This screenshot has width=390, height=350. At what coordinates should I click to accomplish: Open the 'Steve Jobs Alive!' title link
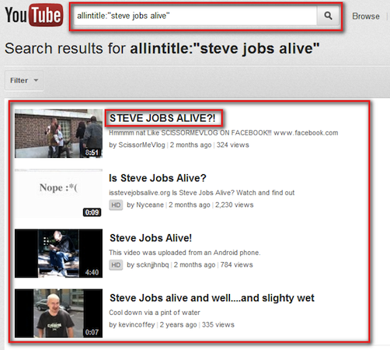coord(151,238)
